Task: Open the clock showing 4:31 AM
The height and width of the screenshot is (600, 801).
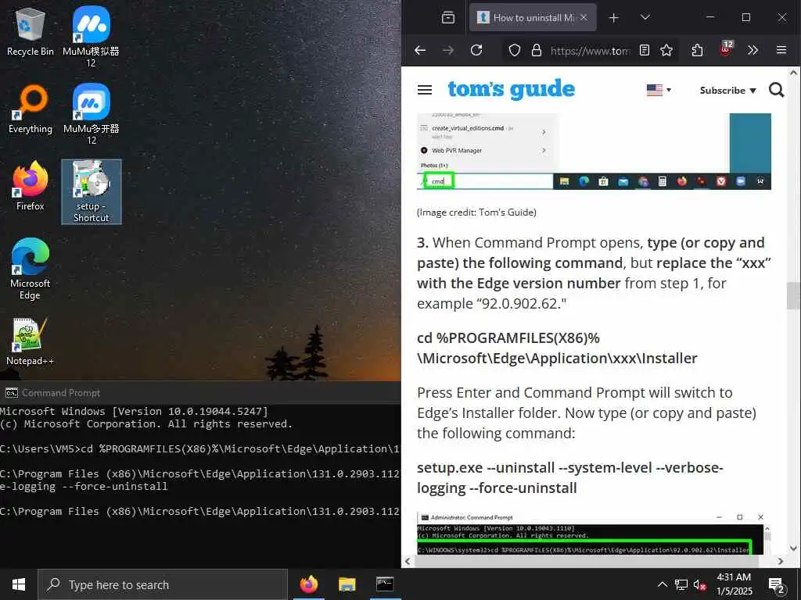Action: [x=734, y=584]
